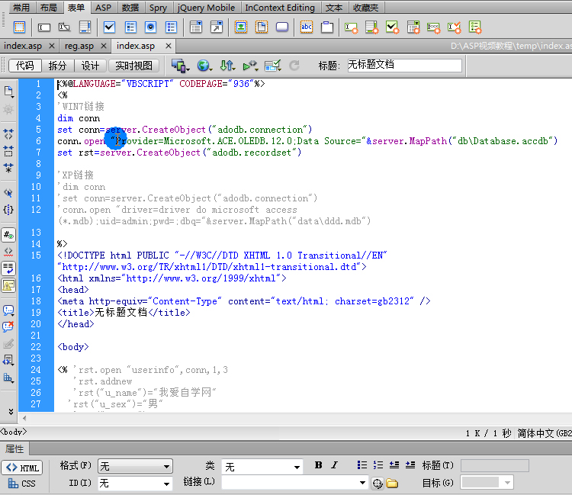The image size is (572, 495).
Task: Open the multiscreen preview menu
Action: pos(181,66)
